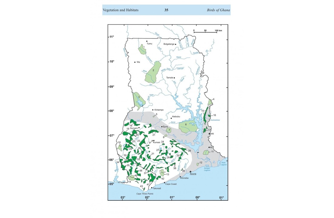Click the Wa town label
The width and height of the screenshot is (334, 218).
(x=138, y=62)
